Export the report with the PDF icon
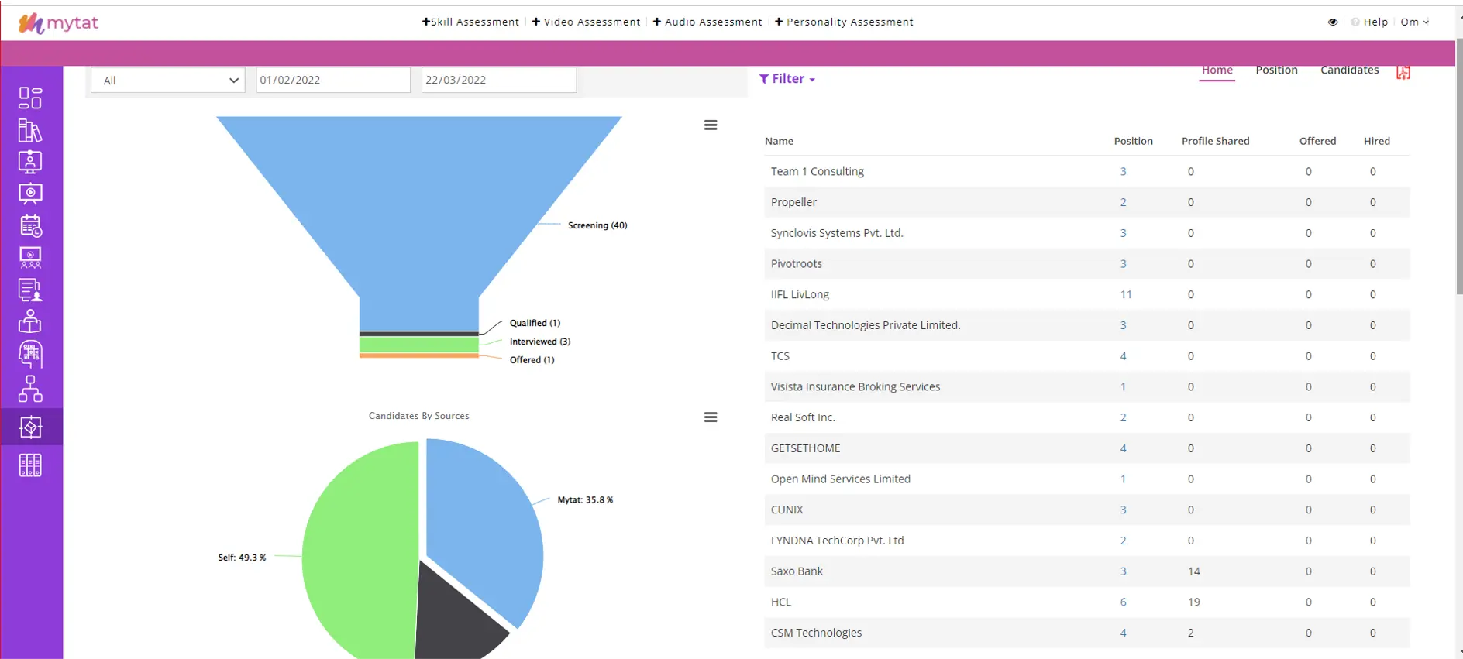This screenshot has height=659, width=1463. [1403, 72]
